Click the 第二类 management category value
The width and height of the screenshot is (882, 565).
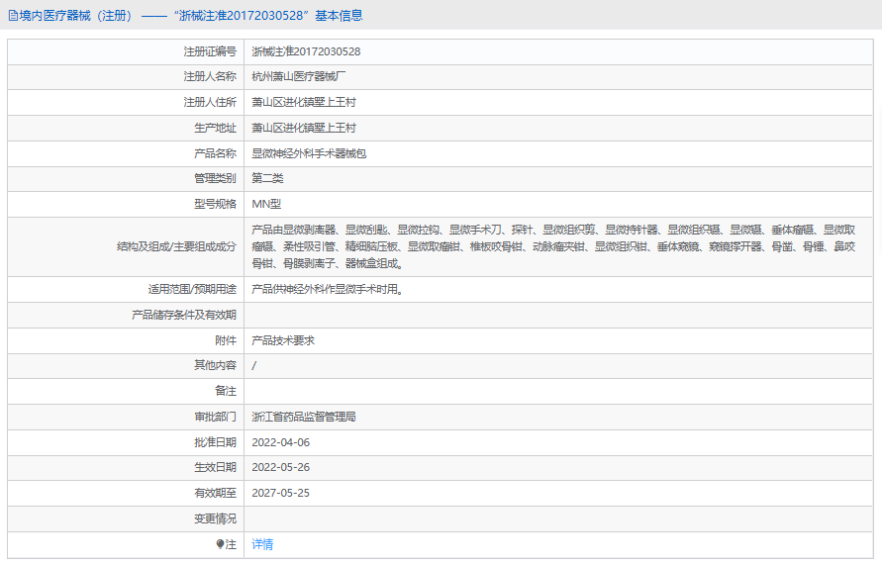coord(267,179)
